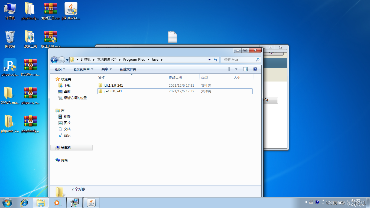The image size is (370, 208).
Task: Open Windows Media Player from taskbar
Action: pyautogui.click(x=57, y=203)
